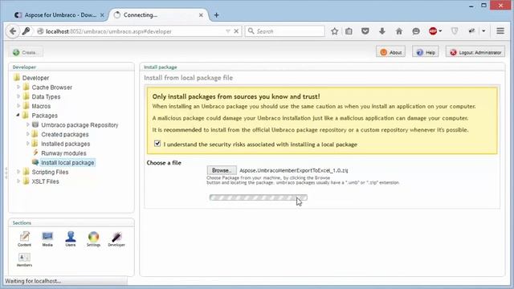This screenshot has height=289, width=514.
Task: Close the Connecting tab
Action: [201, 15]
